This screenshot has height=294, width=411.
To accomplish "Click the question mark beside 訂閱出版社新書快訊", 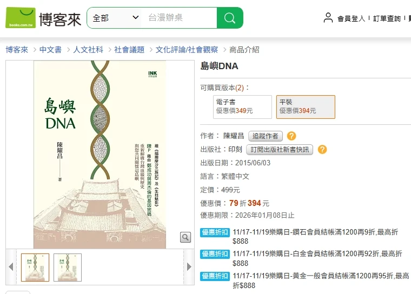I will tap(322, 150).
